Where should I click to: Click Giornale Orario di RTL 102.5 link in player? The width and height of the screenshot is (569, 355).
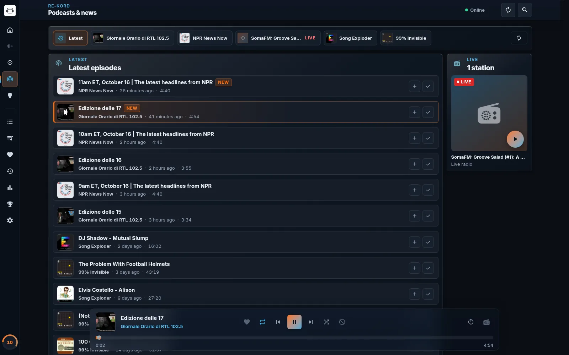point(152,327)
